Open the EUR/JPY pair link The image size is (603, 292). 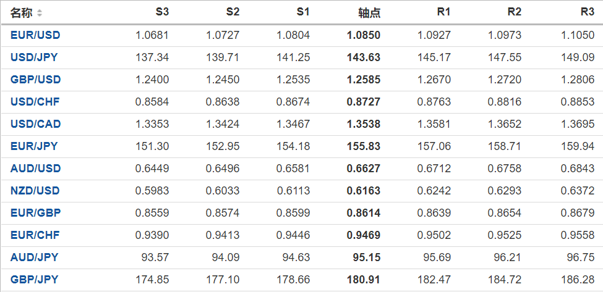[x=34, y=146]
